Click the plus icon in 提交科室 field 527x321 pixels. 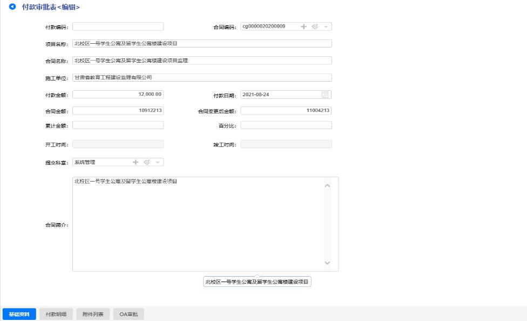(x=135, y=162)
